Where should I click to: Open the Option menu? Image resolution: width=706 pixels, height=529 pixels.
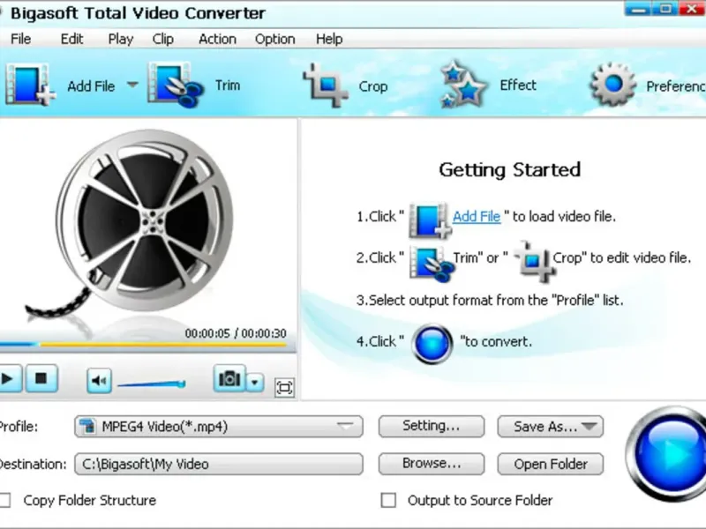coord(275,40)
